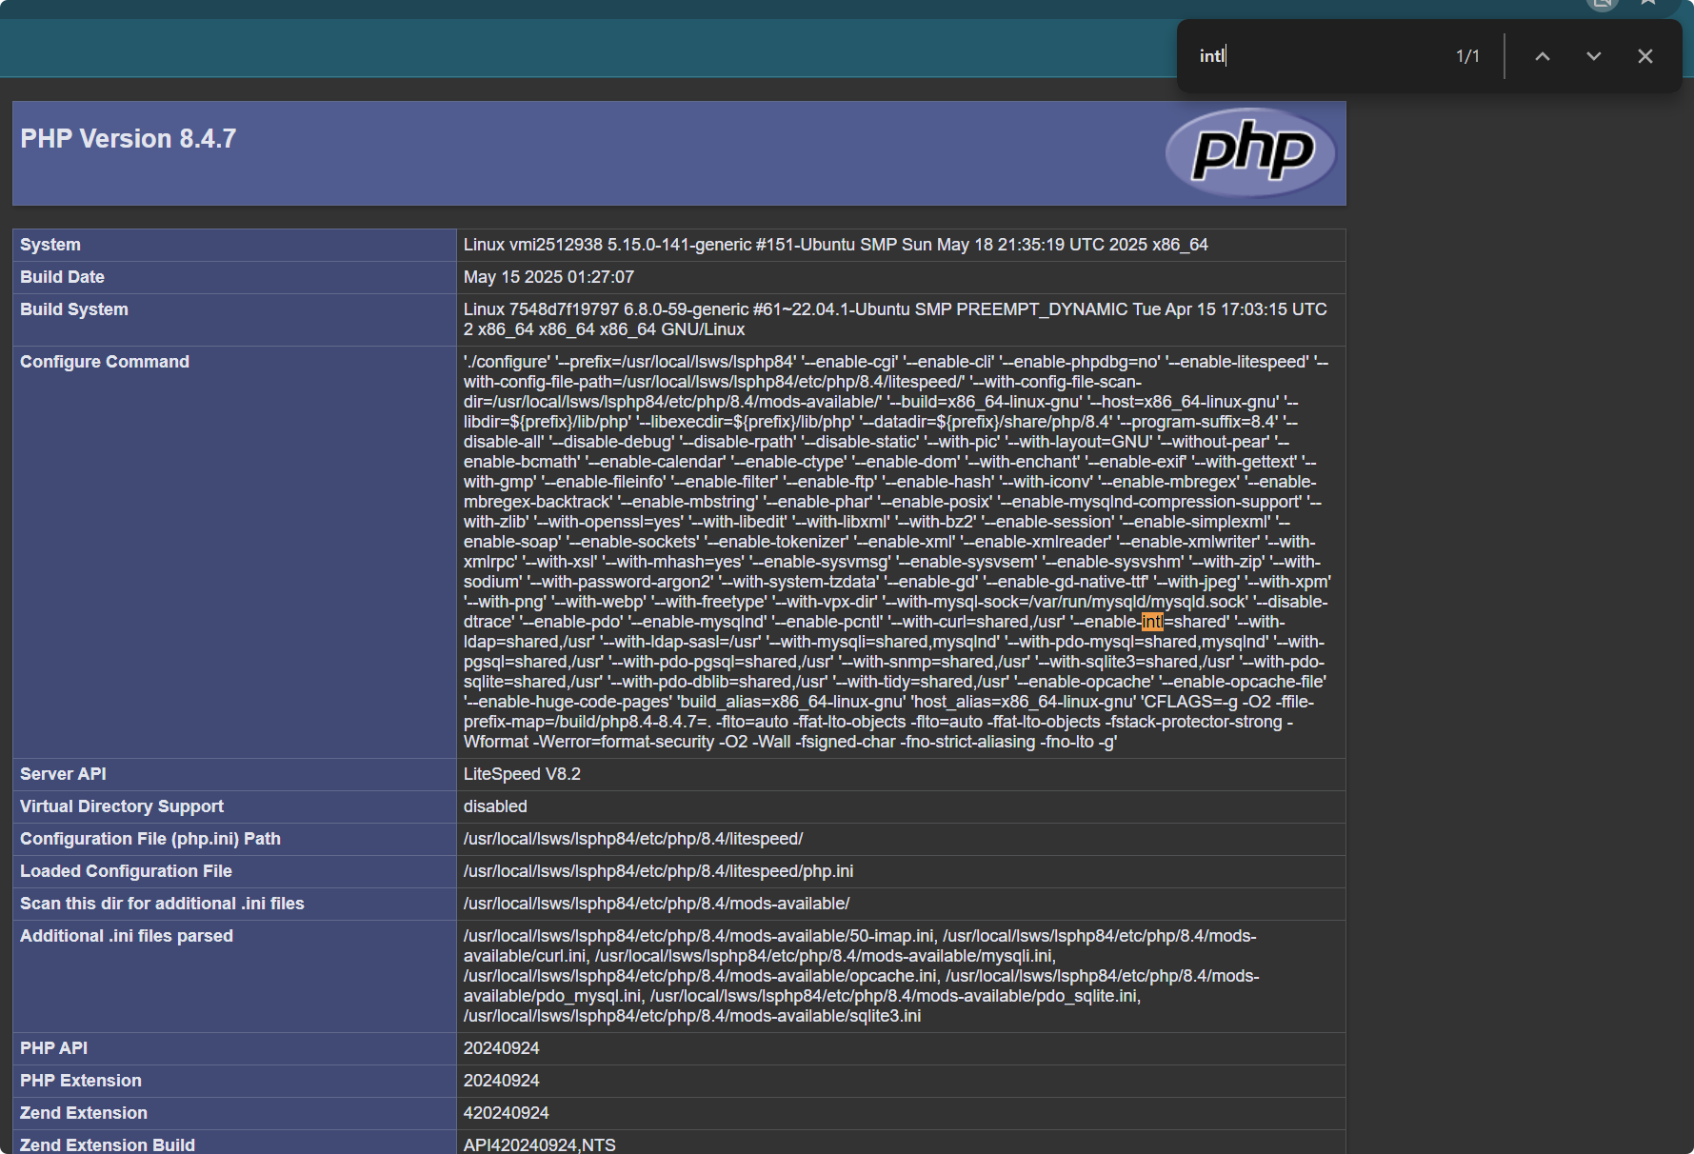Select the PHP API label
The height and width of the screenshot is (1154, 1694).
click(x=53, y=1048)
